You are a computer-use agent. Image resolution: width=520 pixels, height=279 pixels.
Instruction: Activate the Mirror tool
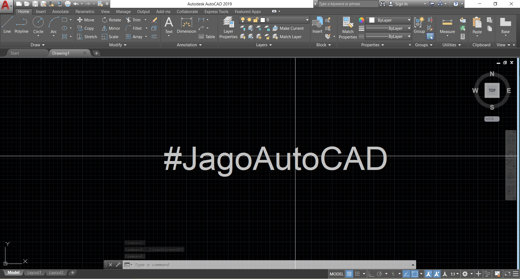111,28
